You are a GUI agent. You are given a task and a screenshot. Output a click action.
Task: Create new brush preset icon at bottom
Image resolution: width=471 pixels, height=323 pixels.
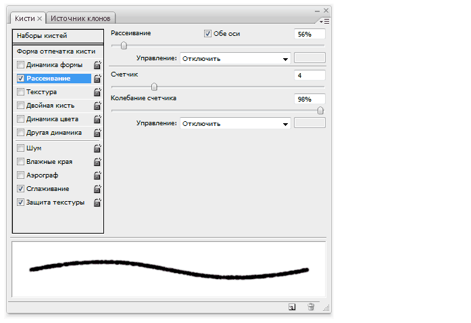[292, 307]
